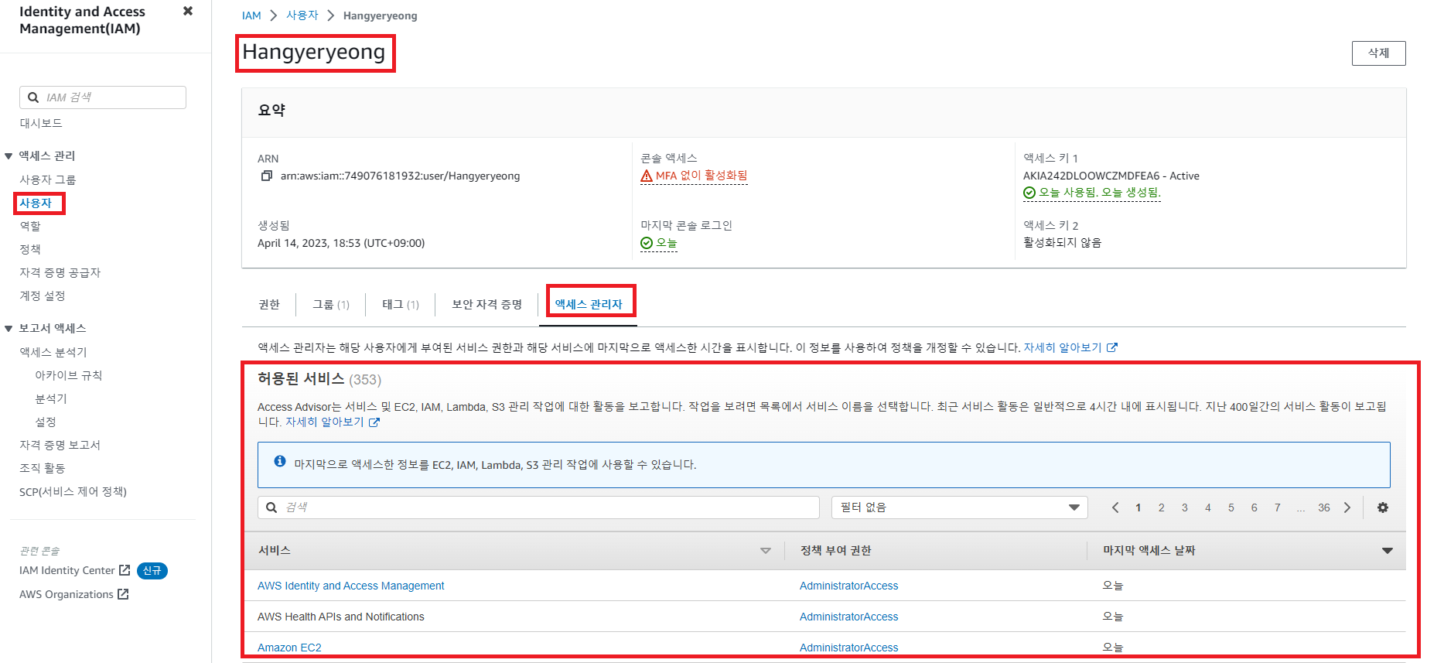Screen dimensions: 1444x663
Task: Open SCP(서비스 제어 정책) in sidebar
Action: (x=73, y=491)
